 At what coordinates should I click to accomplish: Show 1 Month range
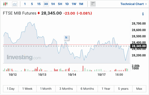coord(46,89)
